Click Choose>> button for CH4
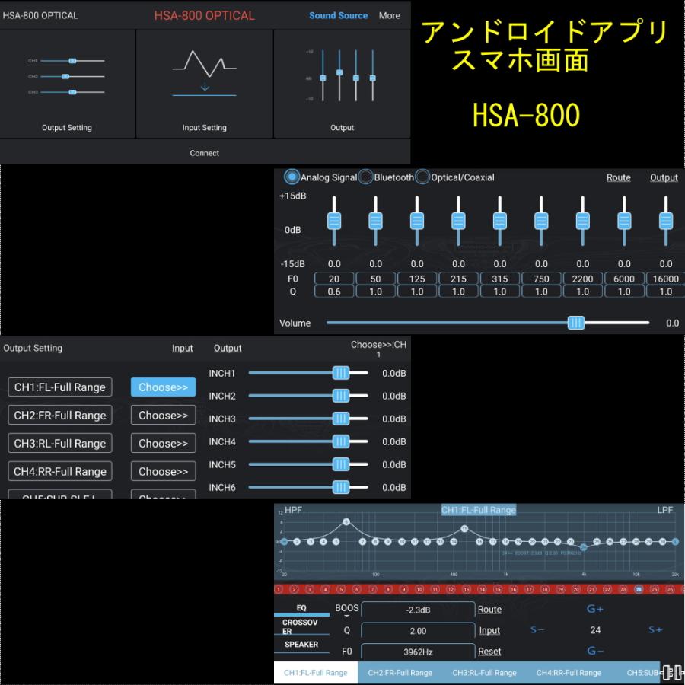This screenshot has width=685, height=685. [x=163, y=471]
